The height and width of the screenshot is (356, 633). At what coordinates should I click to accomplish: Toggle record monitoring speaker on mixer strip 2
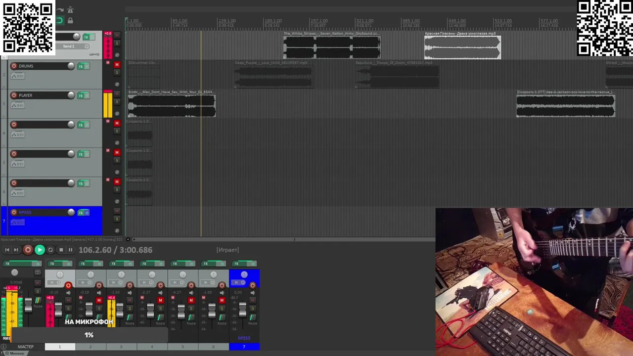pos(99,293)
